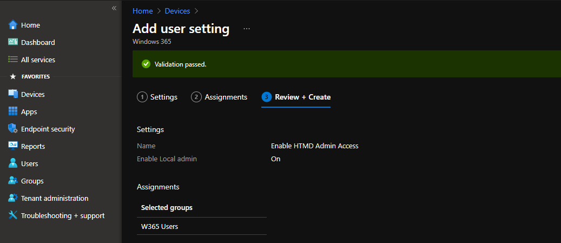Click the Groups people icon
Screen dimensions: 561x243
click(x=13, y=180)
